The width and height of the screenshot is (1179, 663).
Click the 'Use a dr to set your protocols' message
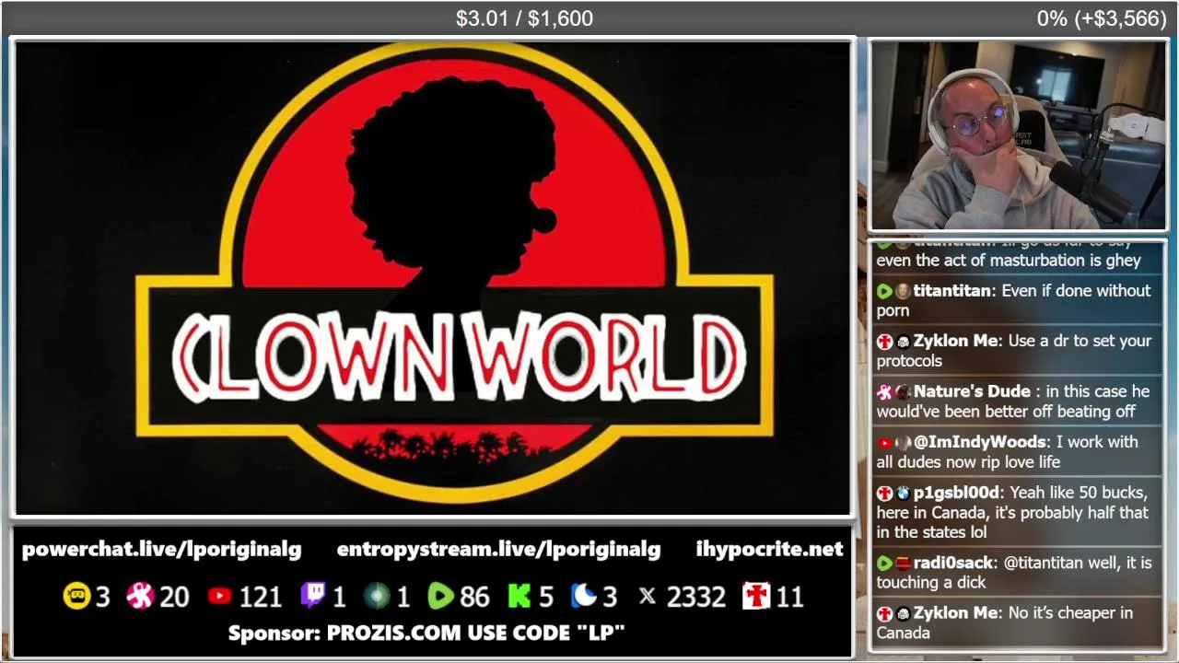click(1016, 351)
